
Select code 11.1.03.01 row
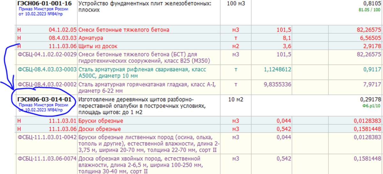(63, 121)
